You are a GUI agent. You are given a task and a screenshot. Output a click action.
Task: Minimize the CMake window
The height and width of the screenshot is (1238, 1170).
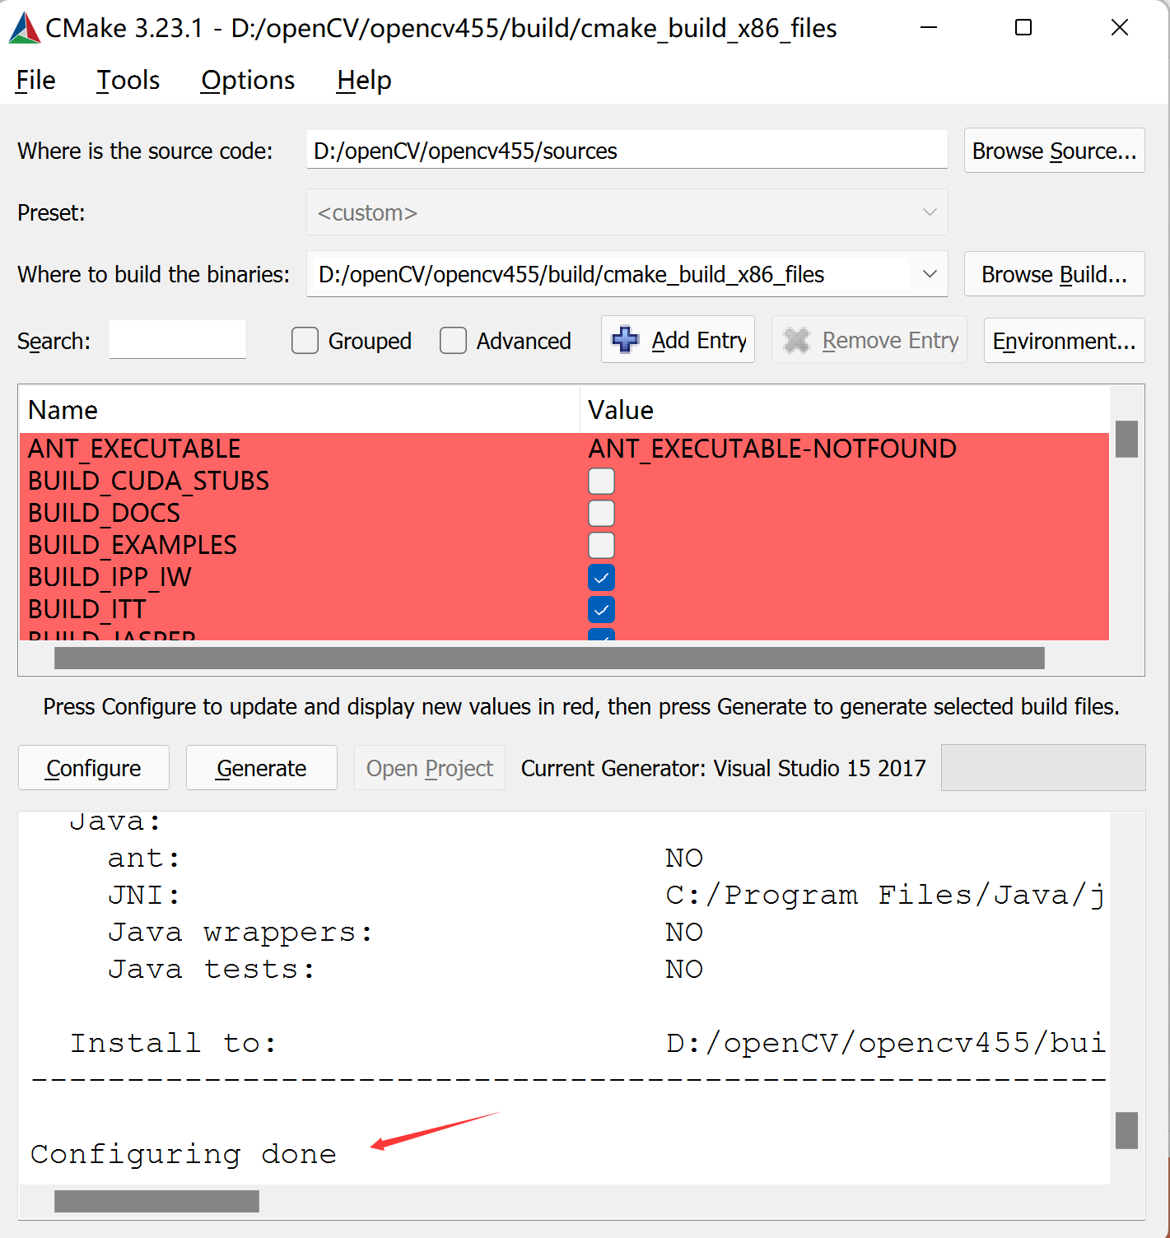tap(929, 28)
